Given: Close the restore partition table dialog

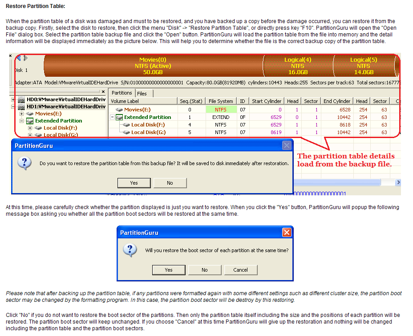Looking at the screenshot, I should click(287, 145).
